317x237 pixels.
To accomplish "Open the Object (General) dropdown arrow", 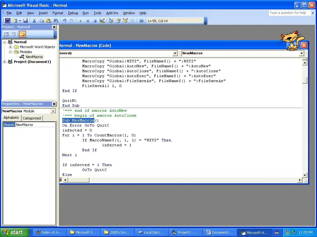I will click(175, 53).
